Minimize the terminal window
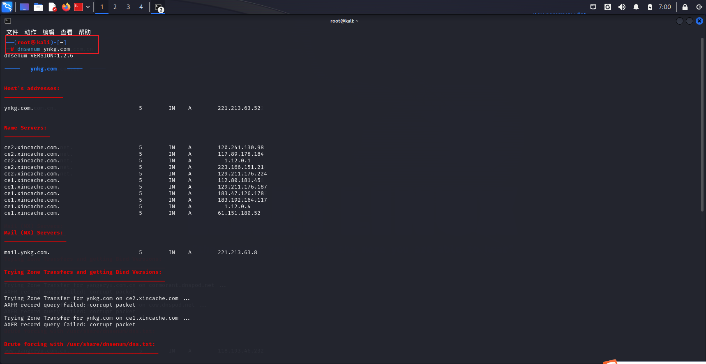This screenshot has width=706, height=364. pyautogui.click(x=680, y=21)
